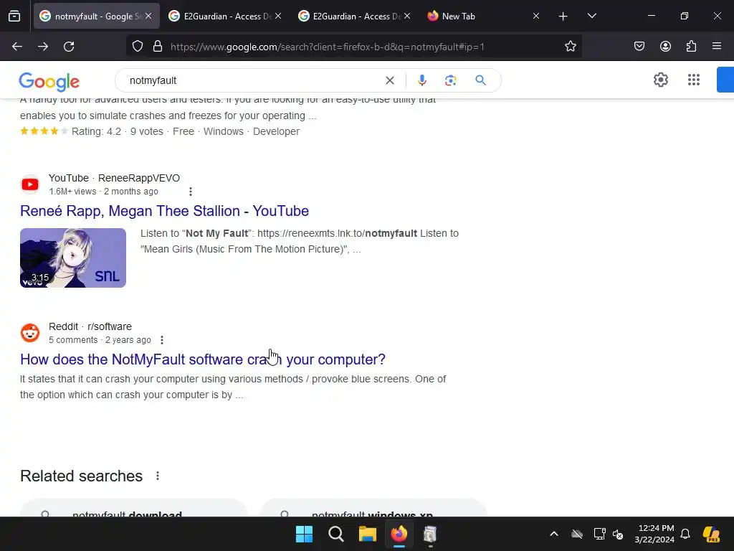
Task: Open the Windows Start menu
Action: 304,534
